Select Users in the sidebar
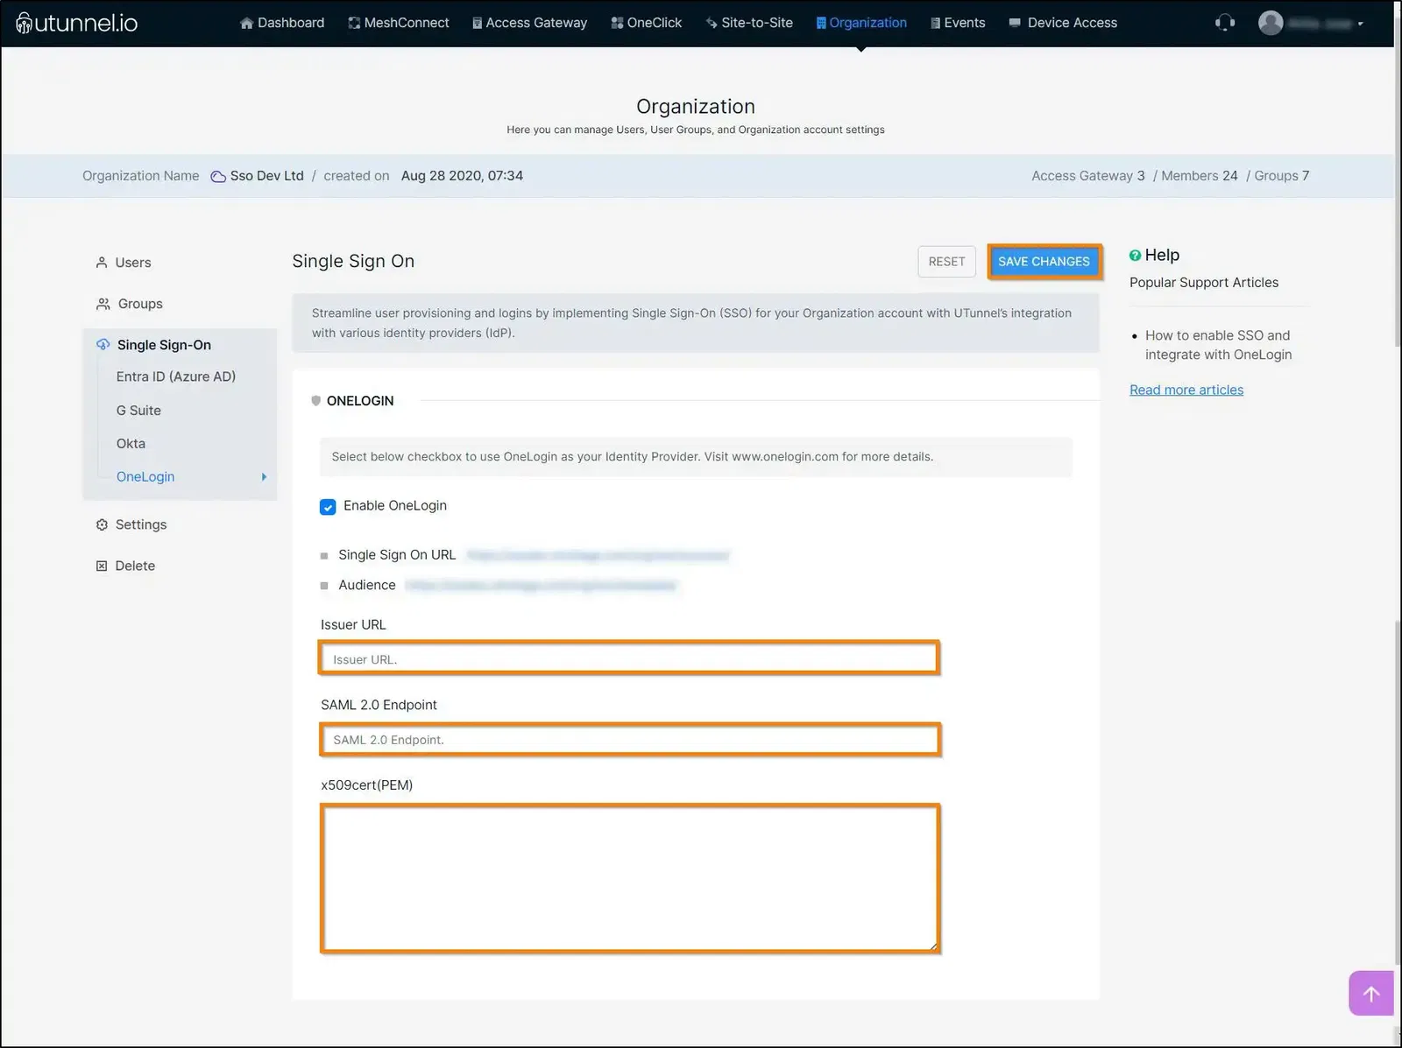Screen dimensions: 1402x1048 click(132, 263)
